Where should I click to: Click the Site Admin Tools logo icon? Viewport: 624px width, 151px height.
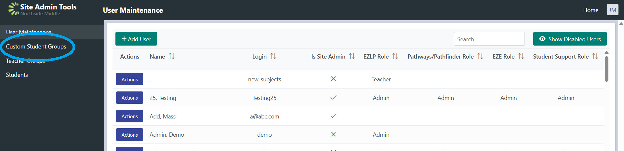(x=14, y=9)
